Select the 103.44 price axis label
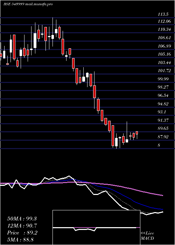The height and width of the screenshot is (245, 175). 164,63
